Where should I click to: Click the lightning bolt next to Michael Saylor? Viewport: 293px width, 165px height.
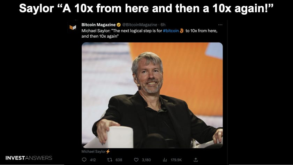click(108, 151)
